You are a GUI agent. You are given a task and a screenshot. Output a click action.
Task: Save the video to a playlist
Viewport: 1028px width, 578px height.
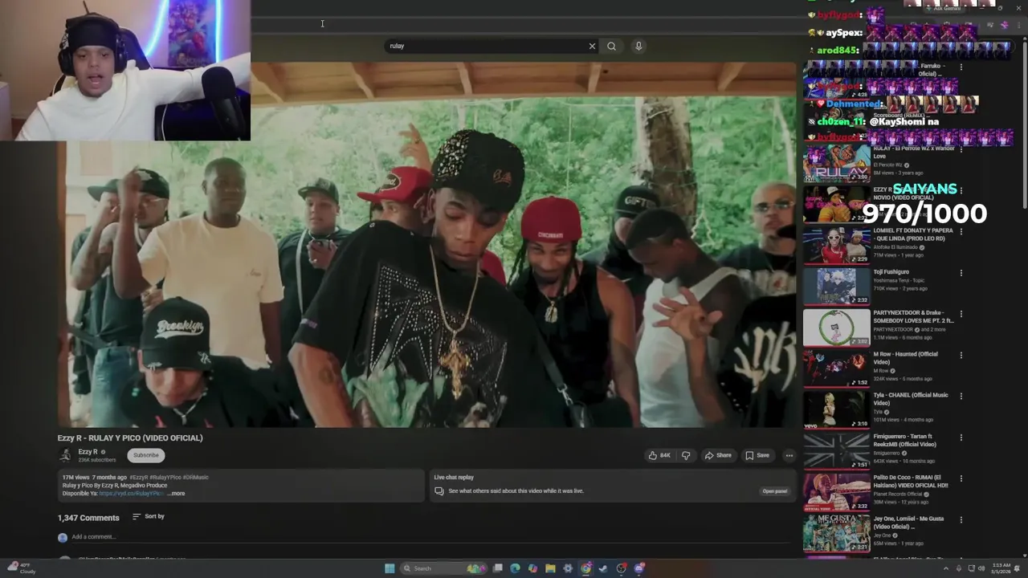click(x=757, y=455)
